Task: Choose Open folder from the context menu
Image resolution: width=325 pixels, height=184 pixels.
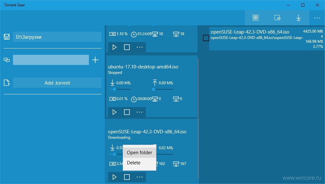Action: (x=140, y=153)
